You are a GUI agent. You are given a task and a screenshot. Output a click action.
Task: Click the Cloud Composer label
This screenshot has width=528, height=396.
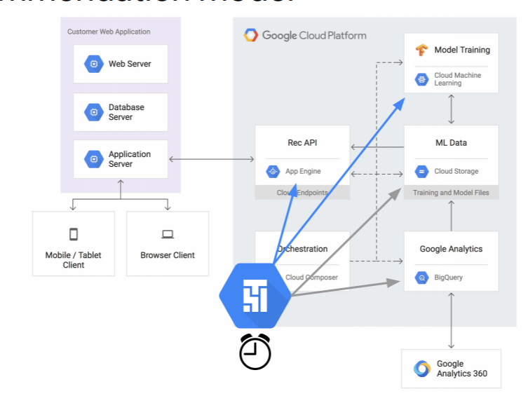coord(311,278)
